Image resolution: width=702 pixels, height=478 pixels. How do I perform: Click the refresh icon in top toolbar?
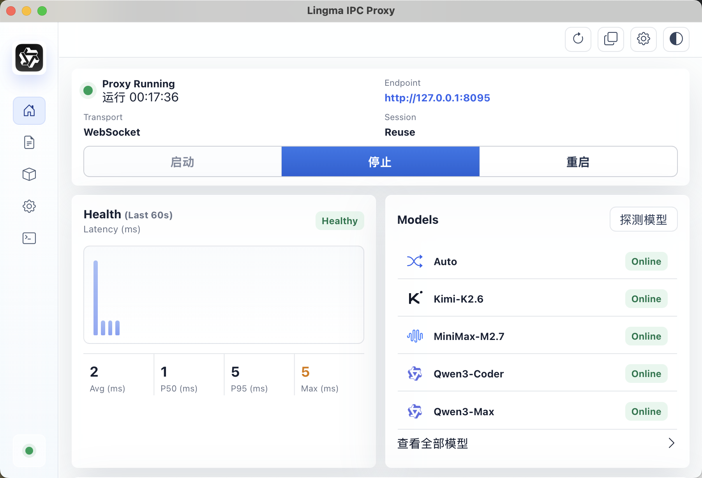578,39
